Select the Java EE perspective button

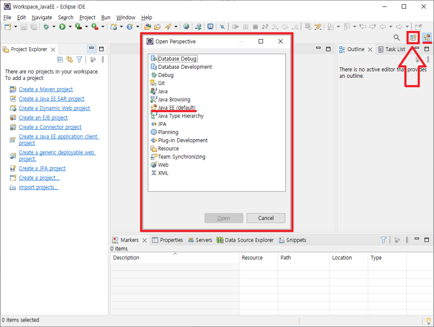pyautogui.click(x=427, y=38)
